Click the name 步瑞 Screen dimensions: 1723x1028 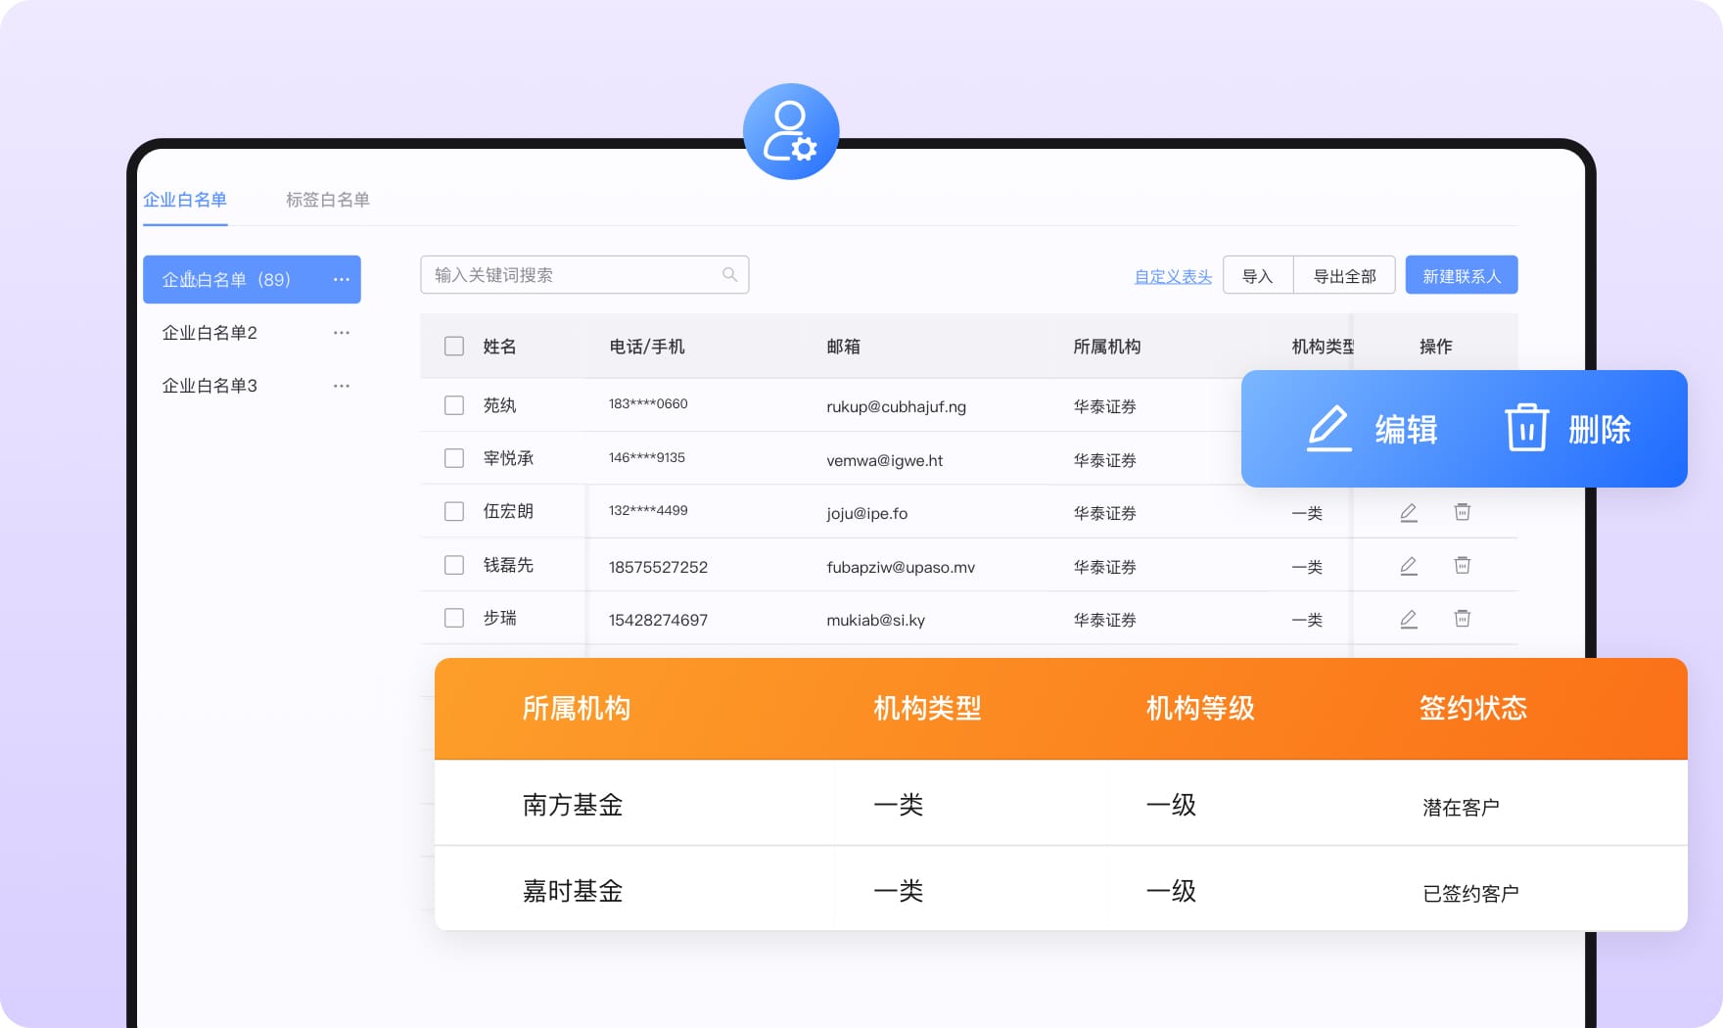tap(499, 618)
